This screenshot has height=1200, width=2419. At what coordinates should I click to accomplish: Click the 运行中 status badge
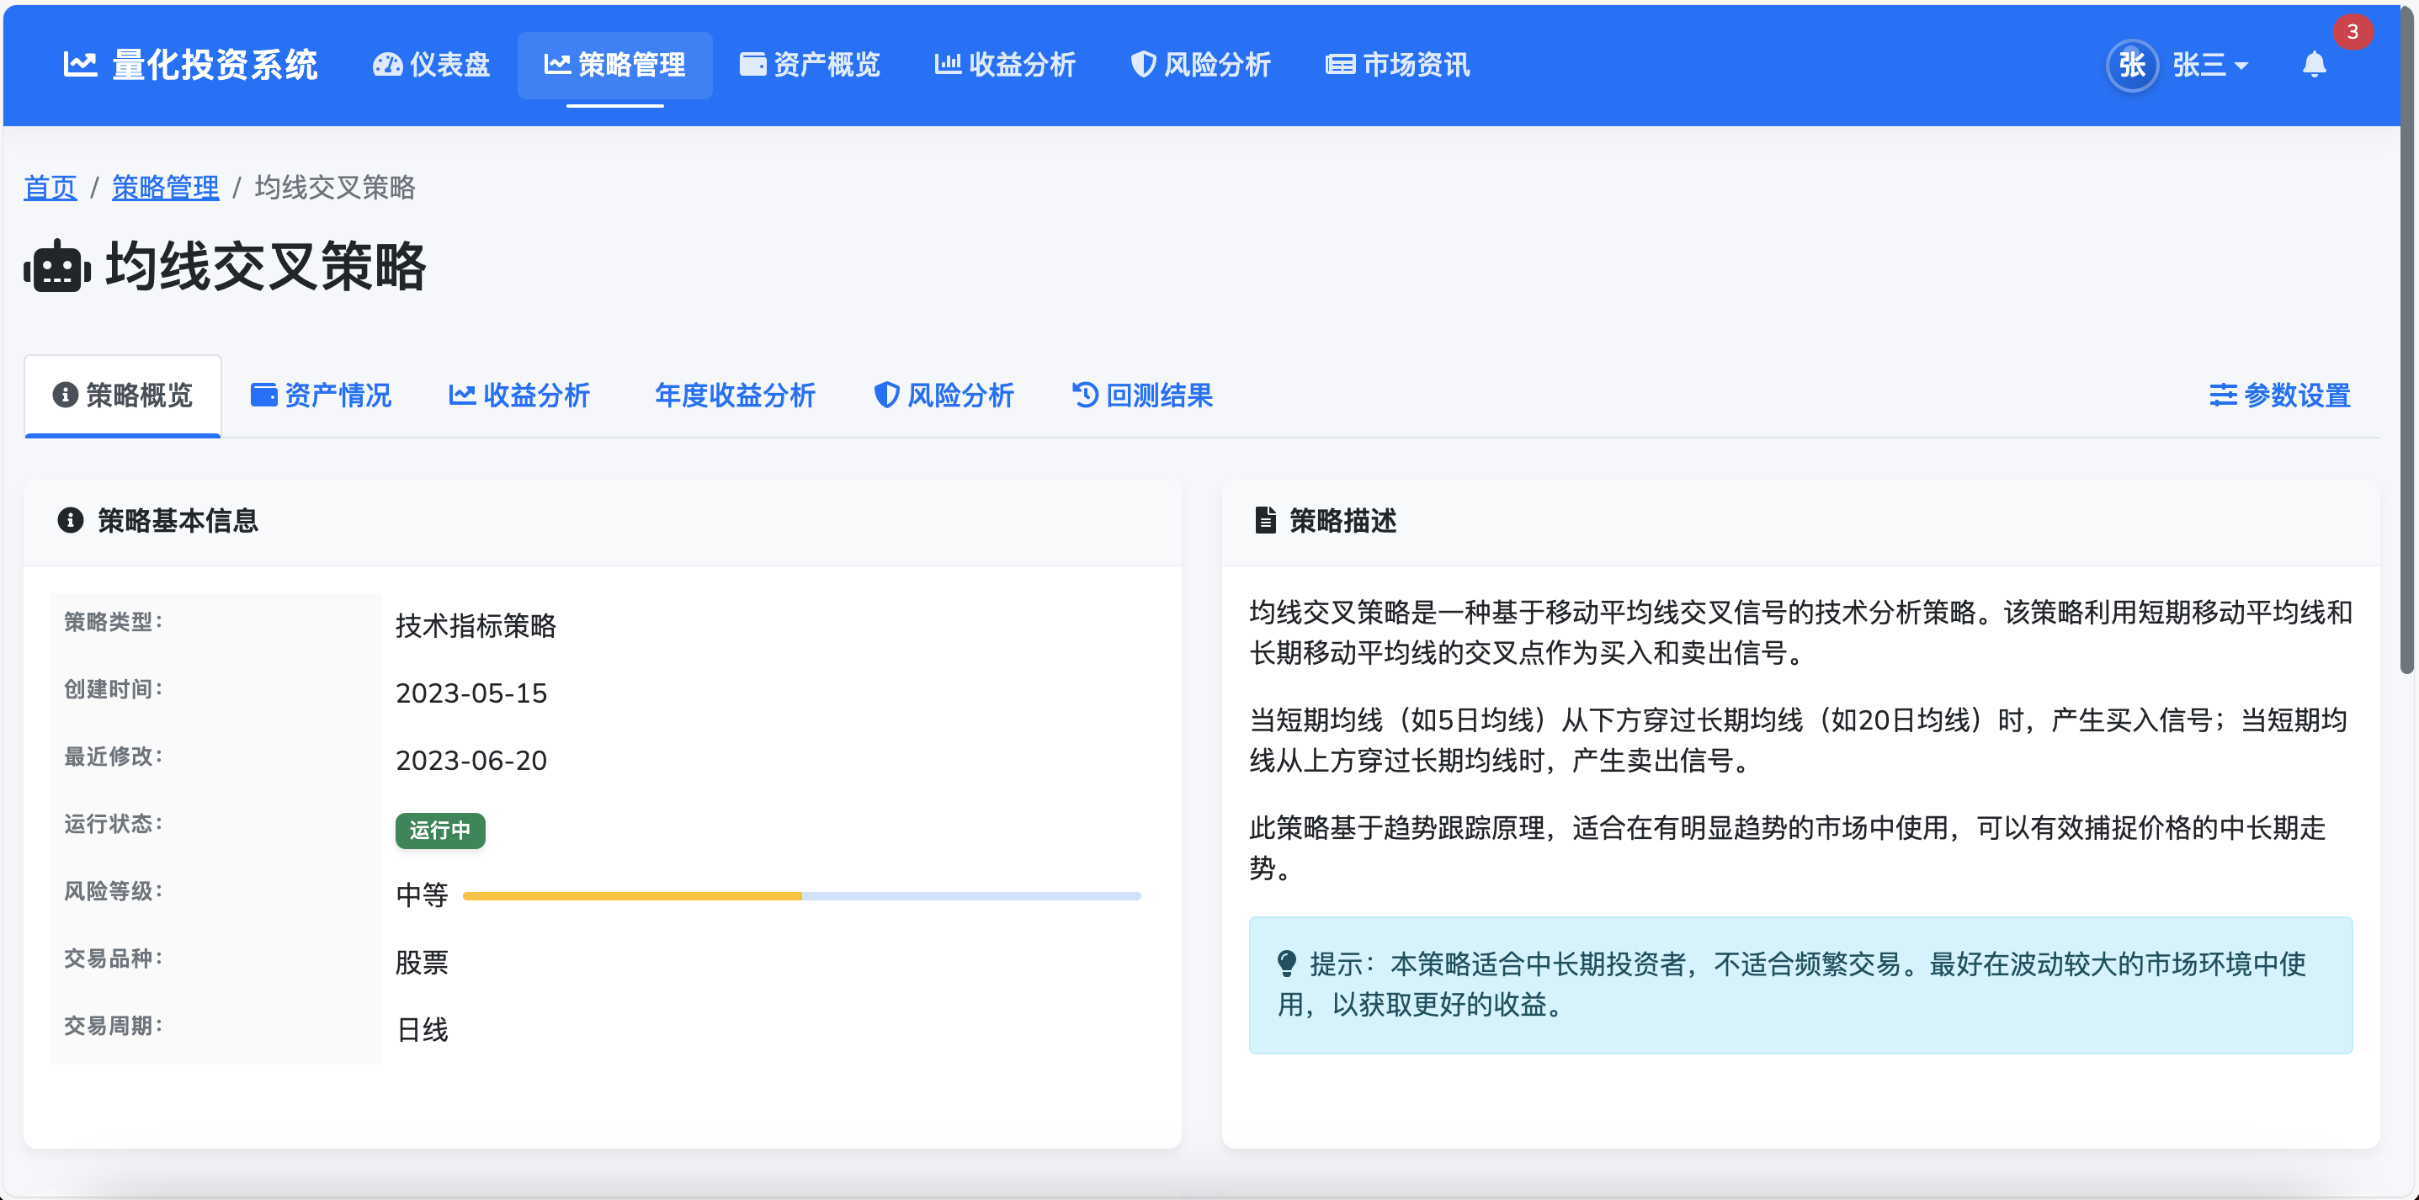[x=439, y=831]
